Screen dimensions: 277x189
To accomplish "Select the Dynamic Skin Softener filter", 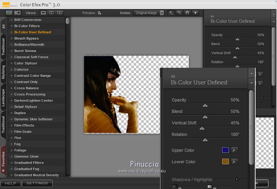I will tap(33, 119).
